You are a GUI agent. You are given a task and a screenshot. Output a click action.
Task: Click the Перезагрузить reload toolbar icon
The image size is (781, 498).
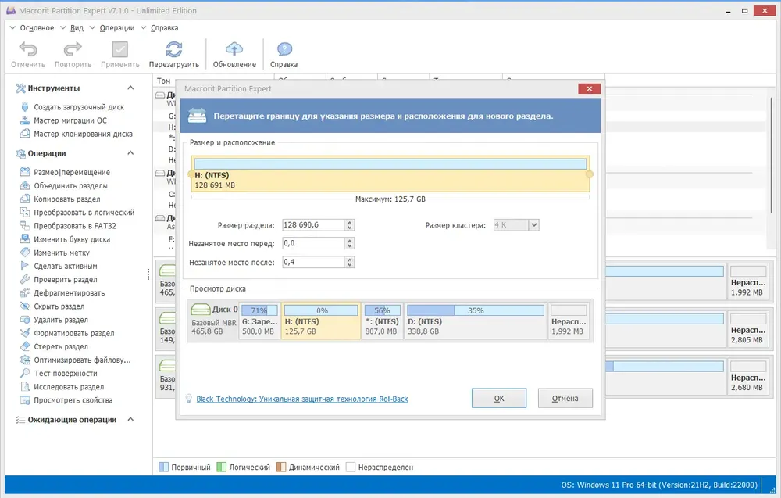pos(173,50)
